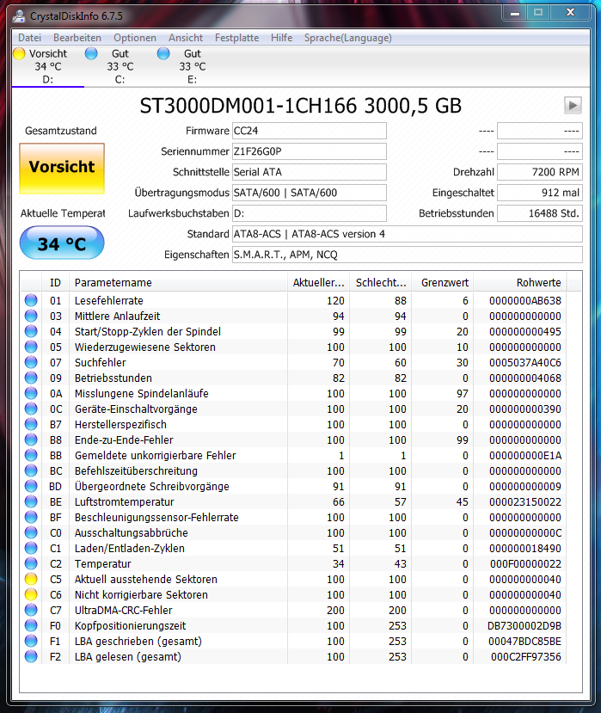Select the C: drive tab
The image size is (601, 713).
(120, 66)
